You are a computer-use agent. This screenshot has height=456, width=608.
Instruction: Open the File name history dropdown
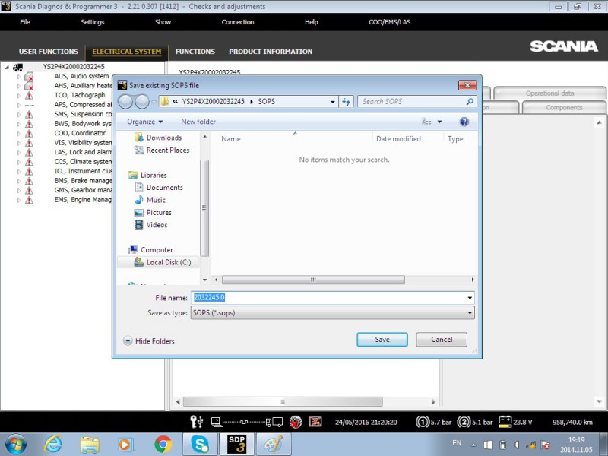click(x=470, y=298)
